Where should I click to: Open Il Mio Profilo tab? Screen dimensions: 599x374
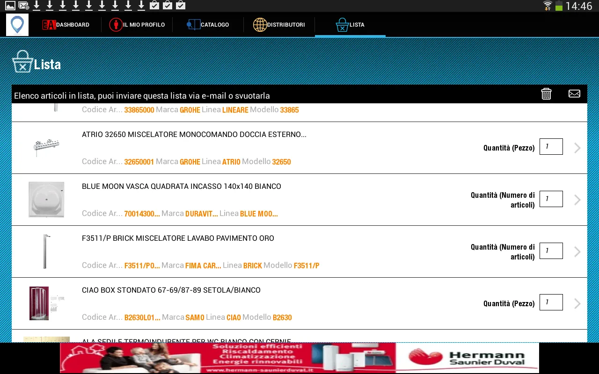(137, 25)
